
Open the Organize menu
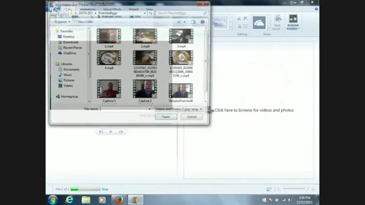coord(62,22)
